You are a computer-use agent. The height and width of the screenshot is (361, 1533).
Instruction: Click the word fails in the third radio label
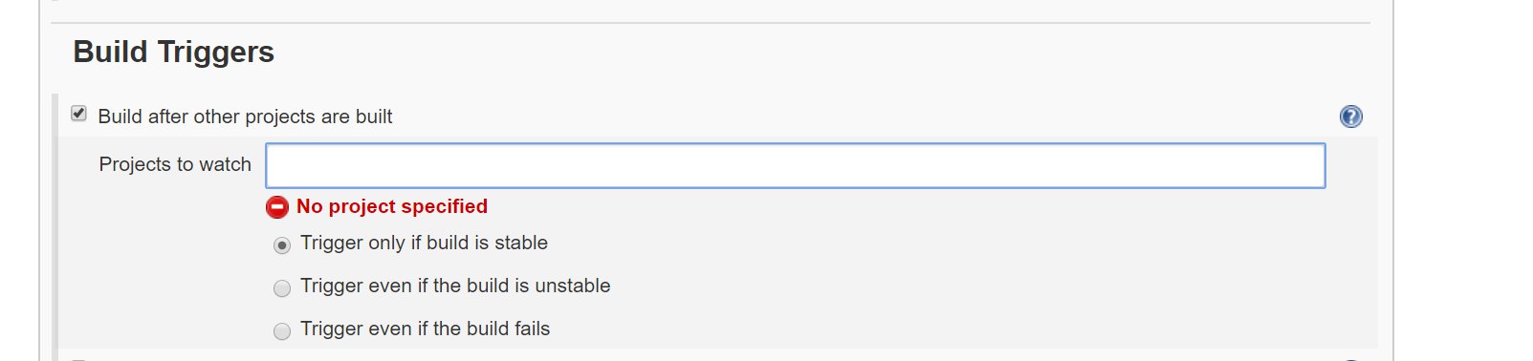tap(532, 329)
